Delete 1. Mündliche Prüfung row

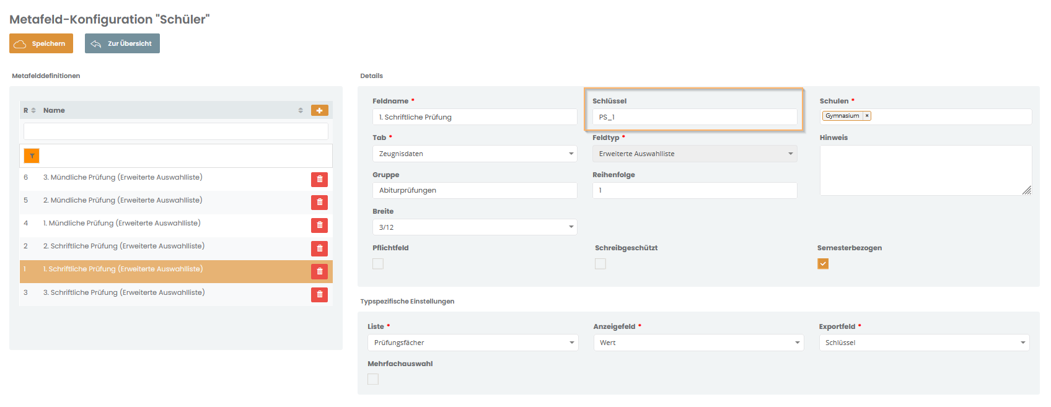pyautogui.click(x=319, y=225)
